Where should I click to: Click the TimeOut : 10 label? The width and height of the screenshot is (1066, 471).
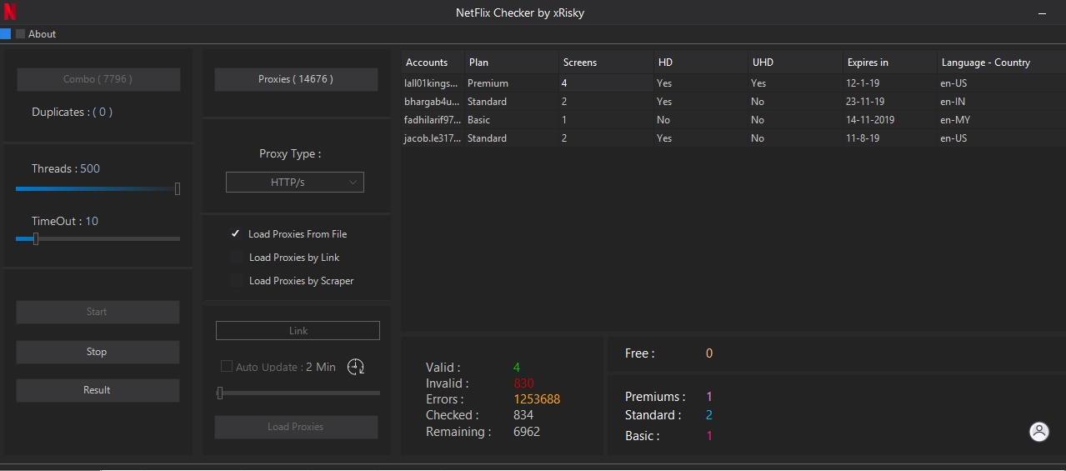point(65,221)
